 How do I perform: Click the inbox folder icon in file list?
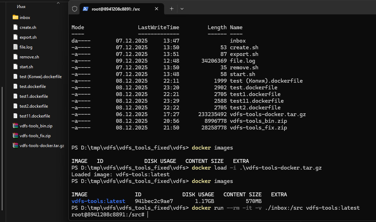coord(15,17)
